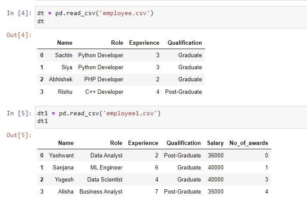The height and width of the screenshot is (203, 307).
Task: Click the PHP Developer role cell
Action: point(104,80)
